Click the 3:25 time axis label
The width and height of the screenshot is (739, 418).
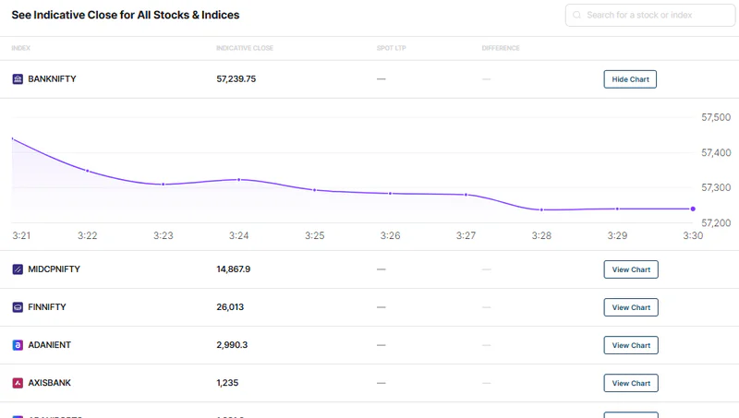click(x=315, y=235)
